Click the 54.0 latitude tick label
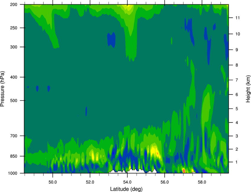The width and height of the screenshot is (251, 192). coord(127,182)
